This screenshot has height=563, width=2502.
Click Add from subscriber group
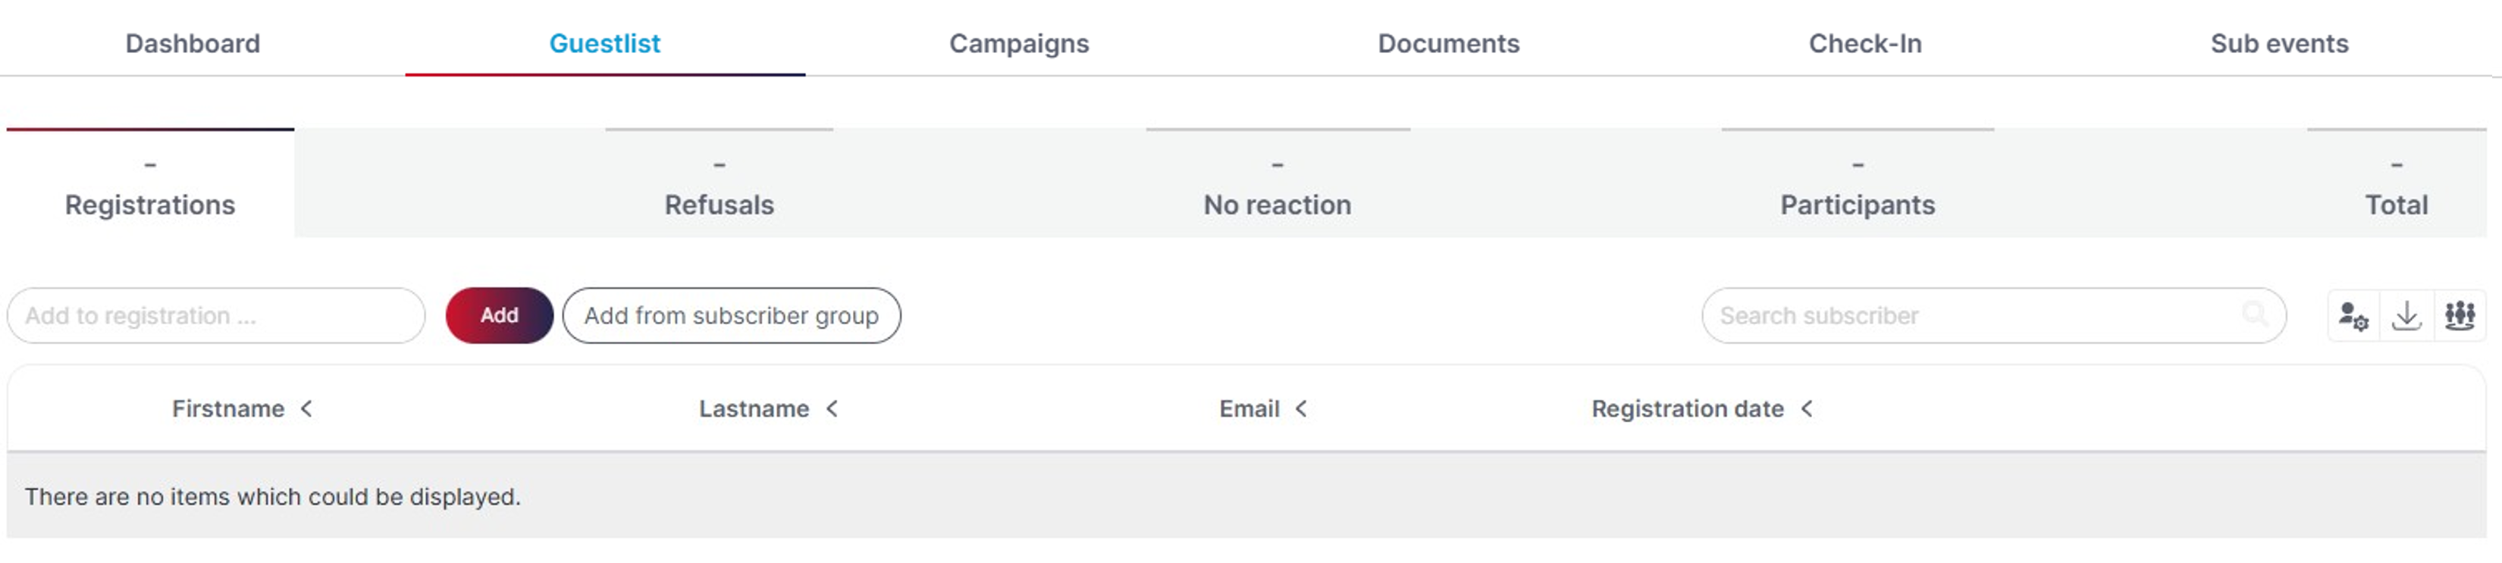[x=732, y=315]
